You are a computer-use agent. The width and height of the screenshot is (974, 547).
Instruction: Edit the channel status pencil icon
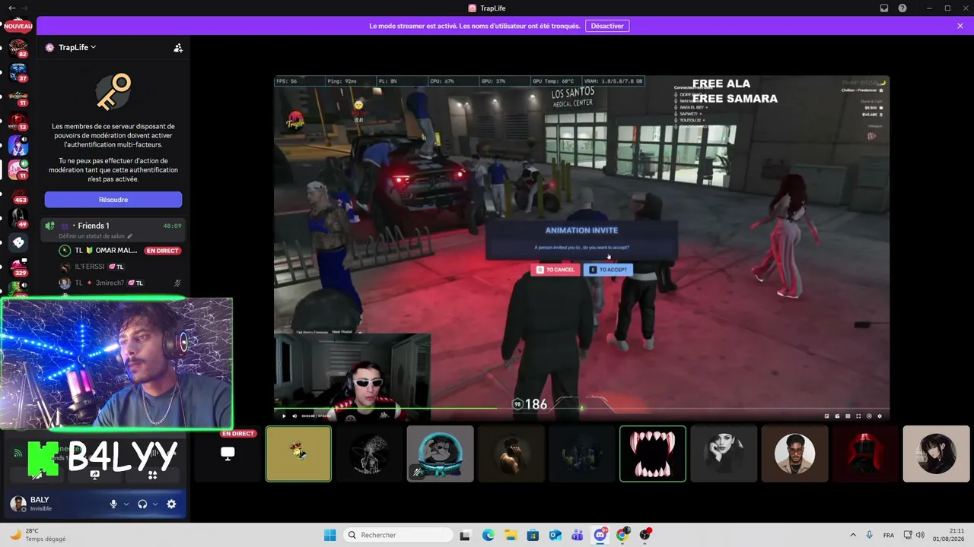130,236
